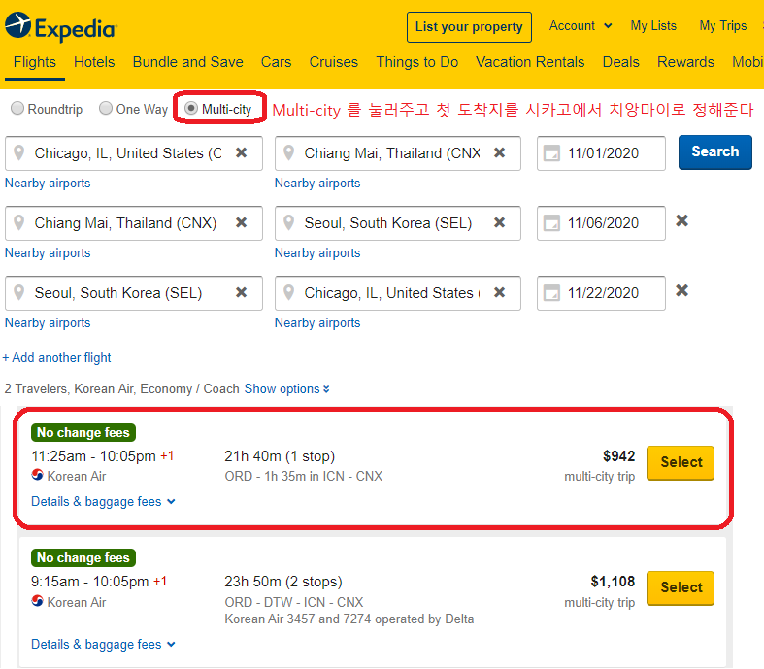Click the 11/06/2020 date field
This screenshot has width=764, height=669.
[601, 223]
